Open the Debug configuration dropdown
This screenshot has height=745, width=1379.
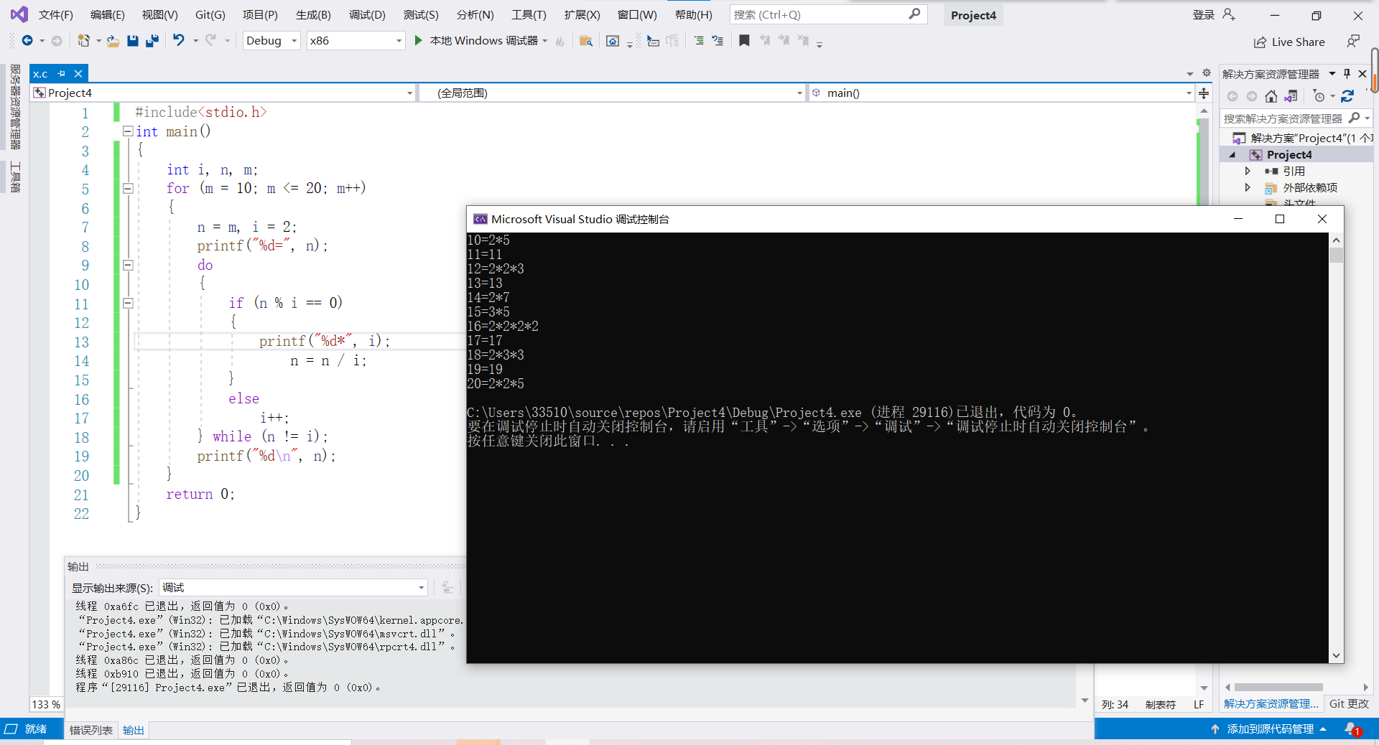(x=271, y=41)
